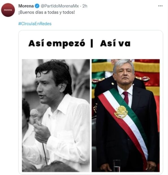Image resolution: width=168 pixels, height=175 pixels.
Task: Click the golden eagle emblem on sash
Action: 121,112
